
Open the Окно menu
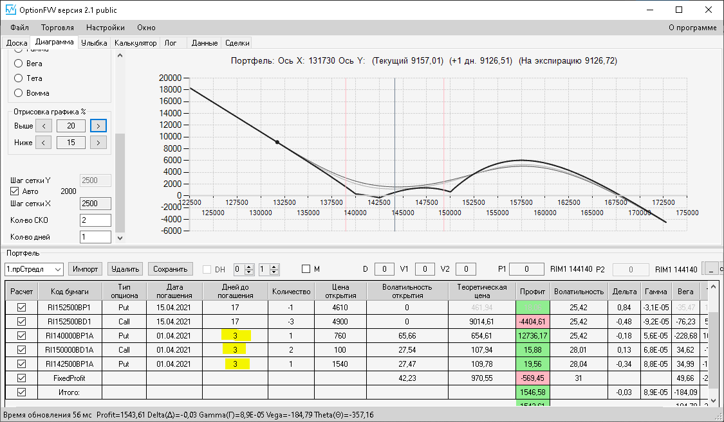pyautogui.click(x=146, y=28)
